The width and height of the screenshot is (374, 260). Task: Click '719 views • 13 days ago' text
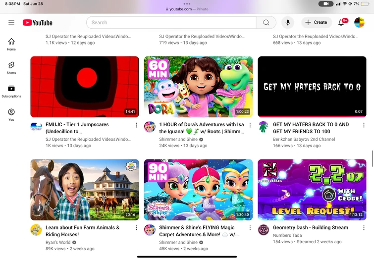point(183,43)
